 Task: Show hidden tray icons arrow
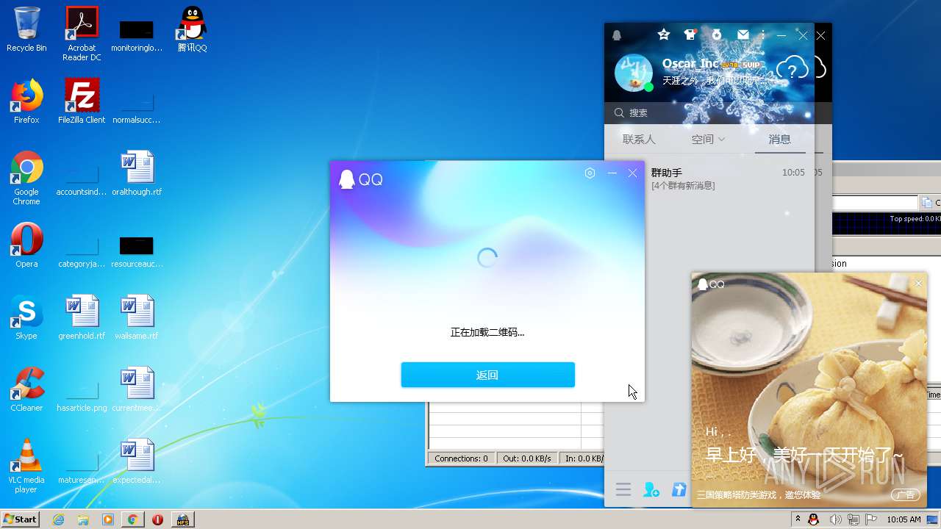798,519
